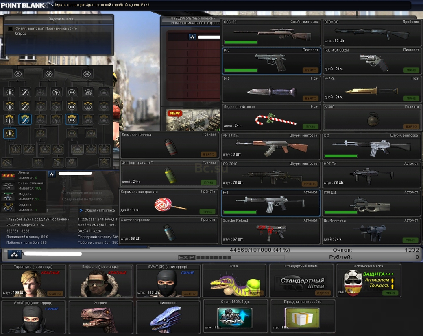Screen dimensions: 423x336
Task: Click ВЗЯТО on the SC-2010 rifle
Action: 310,184
